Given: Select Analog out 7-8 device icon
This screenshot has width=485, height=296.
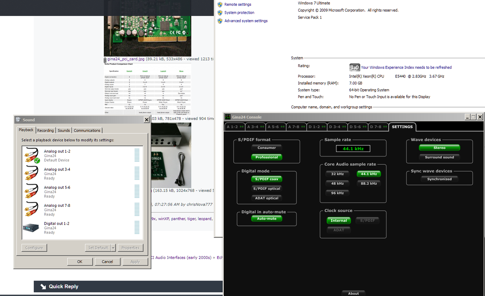Looking at the screenshot, I should (x=31, y=209).
